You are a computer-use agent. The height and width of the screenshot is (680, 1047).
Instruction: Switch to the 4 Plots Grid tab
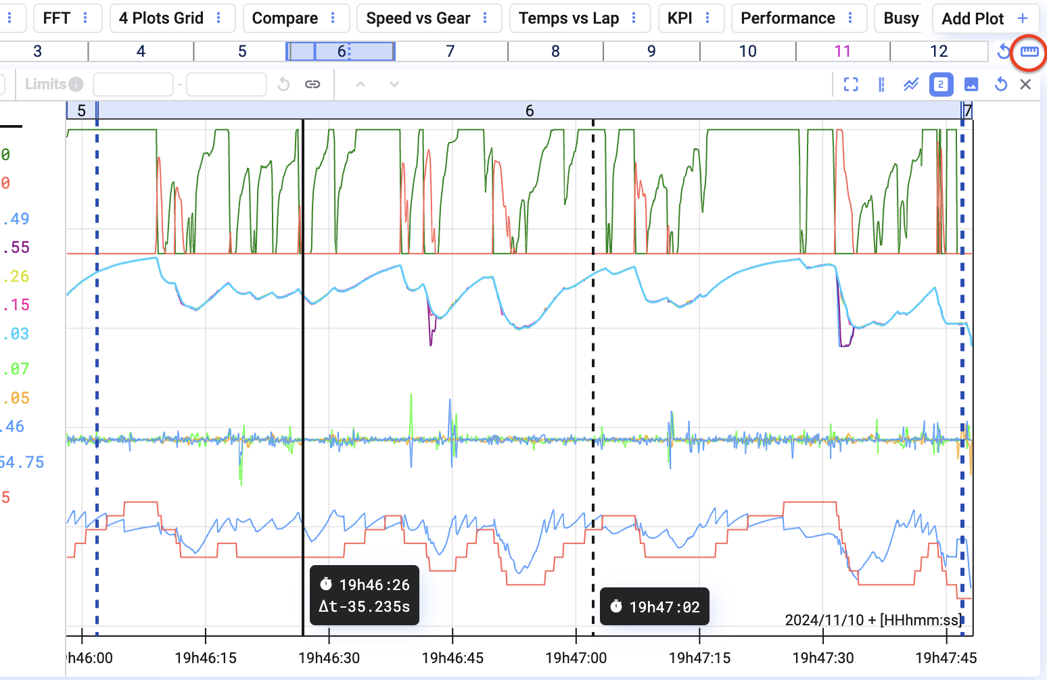(x=161, y=18)
